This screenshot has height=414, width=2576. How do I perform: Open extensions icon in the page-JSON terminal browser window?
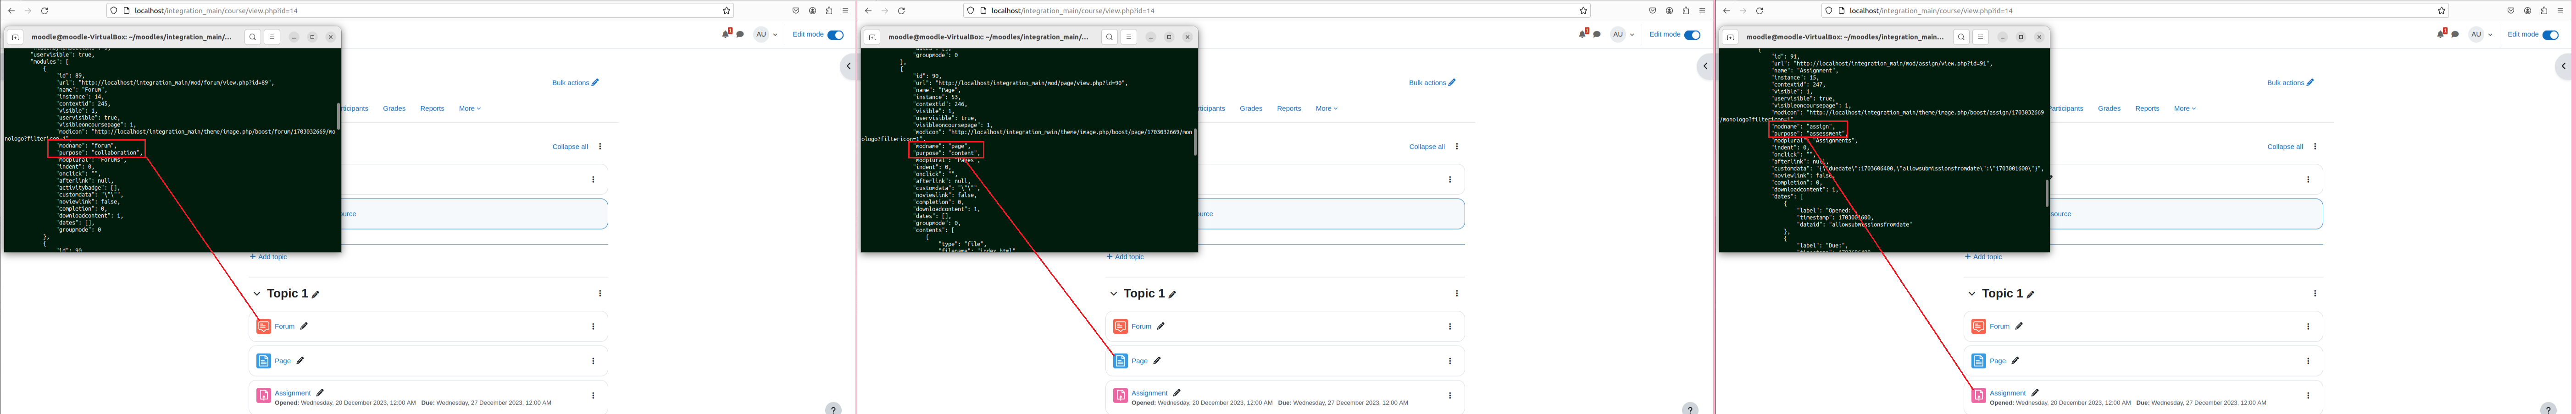1686,11
